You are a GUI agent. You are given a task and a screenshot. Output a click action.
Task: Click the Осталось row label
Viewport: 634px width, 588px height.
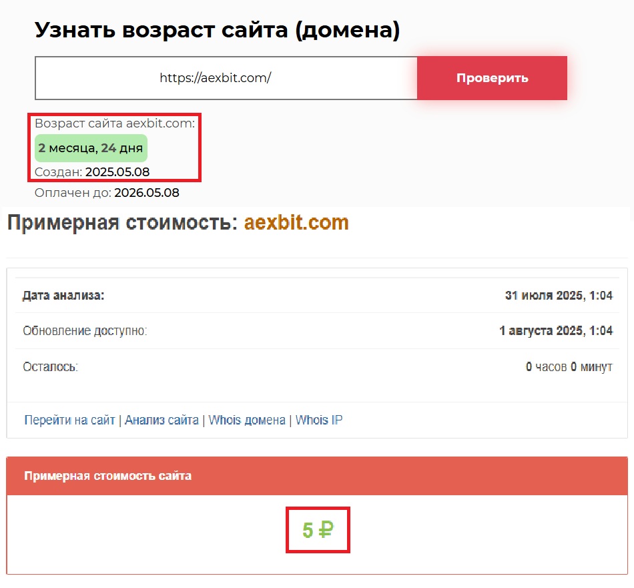(x=50, y=367)
